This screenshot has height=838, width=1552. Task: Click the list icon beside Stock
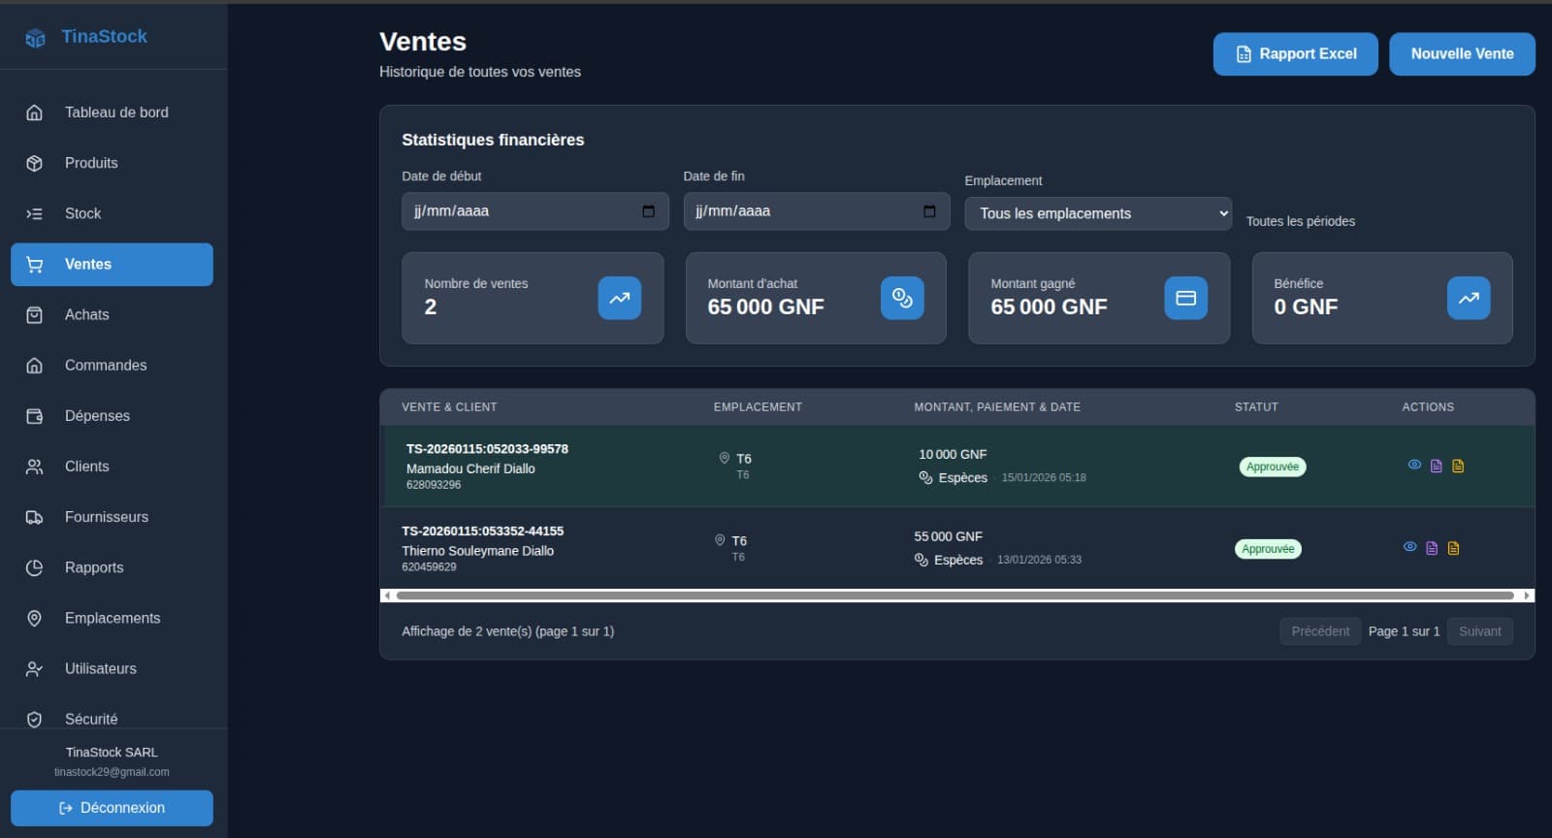(x=34, y=213)
